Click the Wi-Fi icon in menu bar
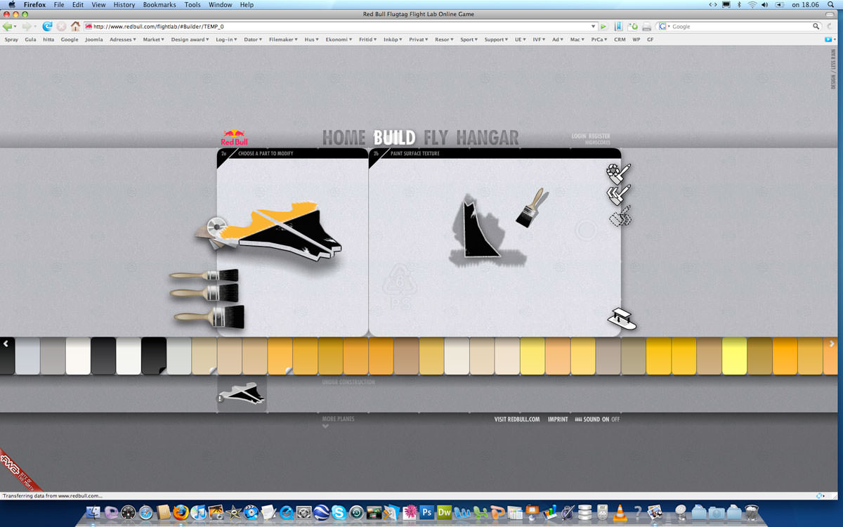The image size is (843, 527). pos(752,5)
